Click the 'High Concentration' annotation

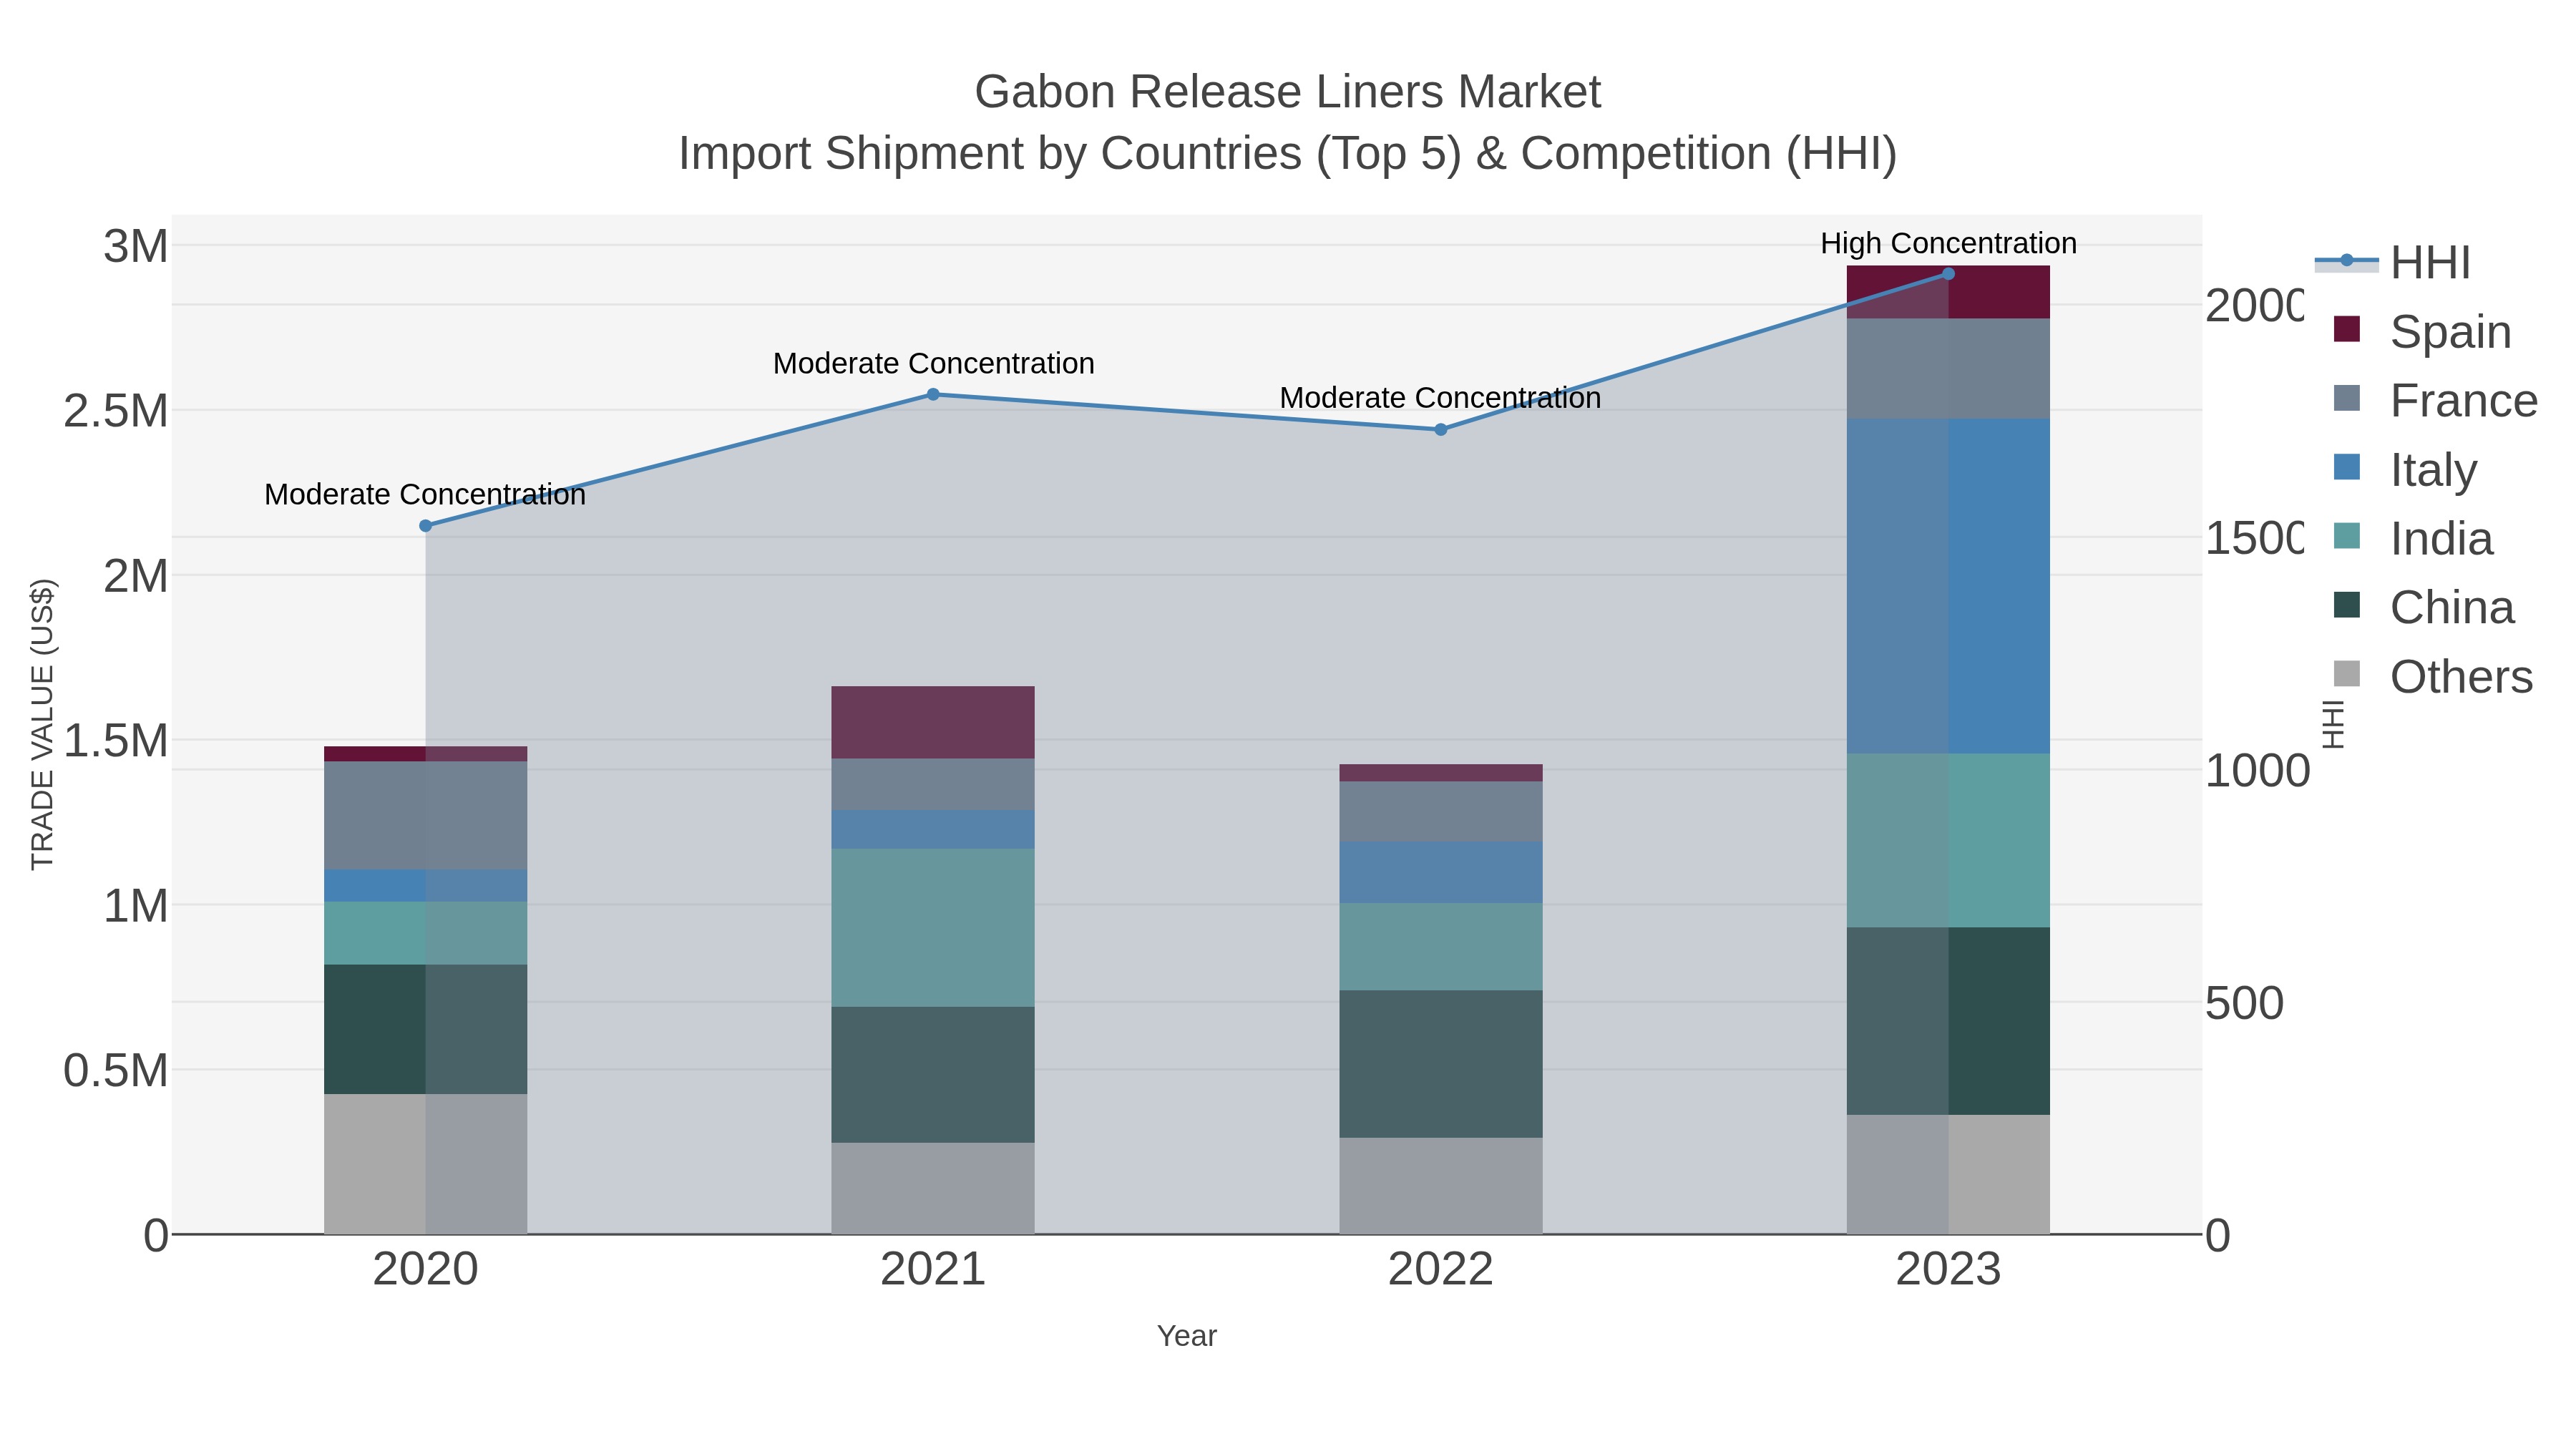pyautogui.click(x=1948, y=243)
